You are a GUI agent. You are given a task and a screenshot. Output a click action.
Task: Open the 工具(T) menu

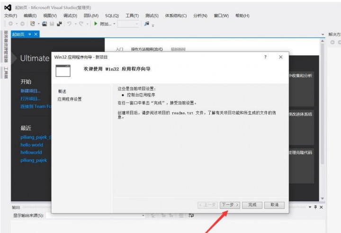pyautogui.click(x=132, y=16)
